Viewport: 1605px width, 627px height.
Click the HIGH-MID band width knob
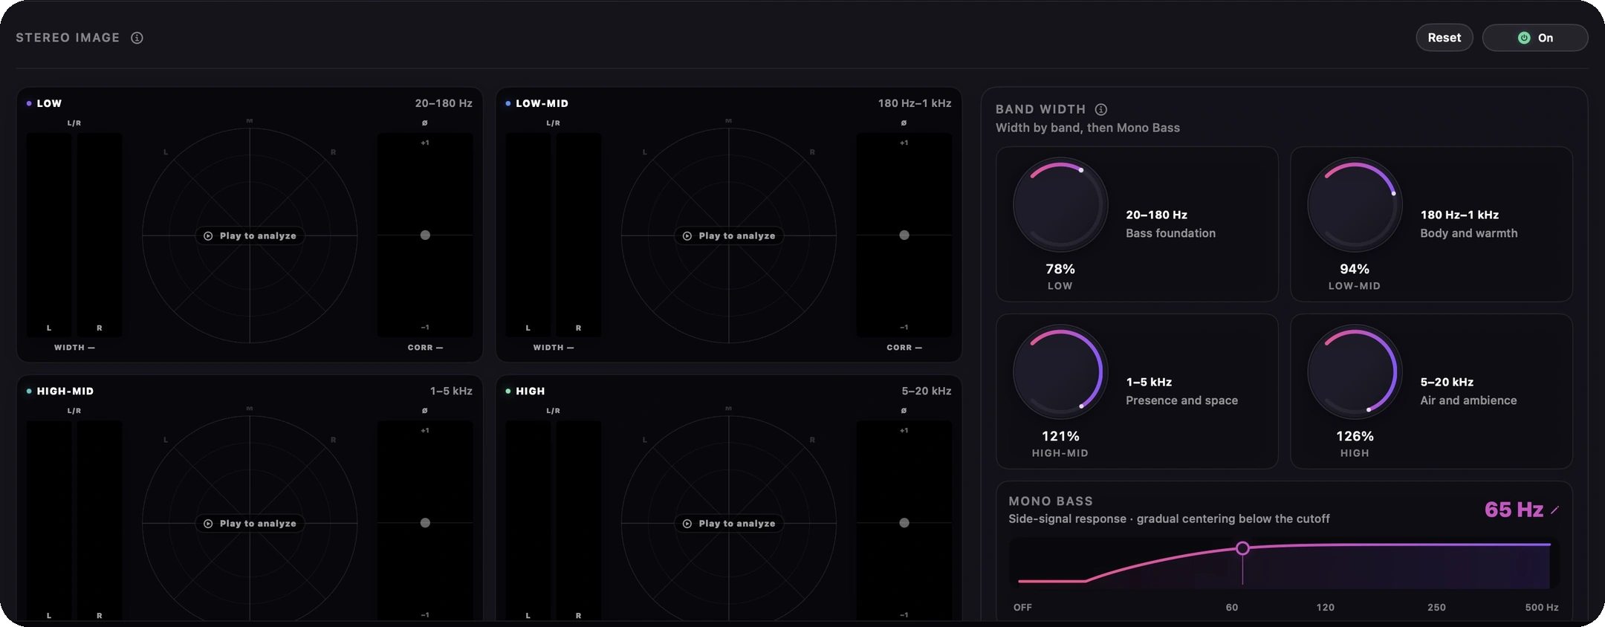[x=1060, y=371]
